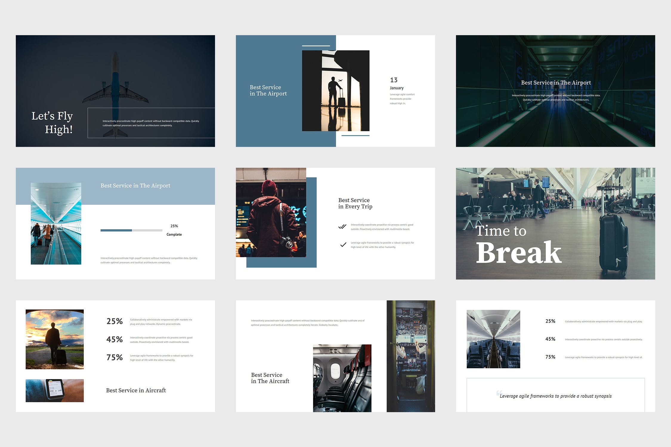Select the sunset traveler with suitcase photo
Viewport: 671px width, 447px height.
tap(55, 339)
